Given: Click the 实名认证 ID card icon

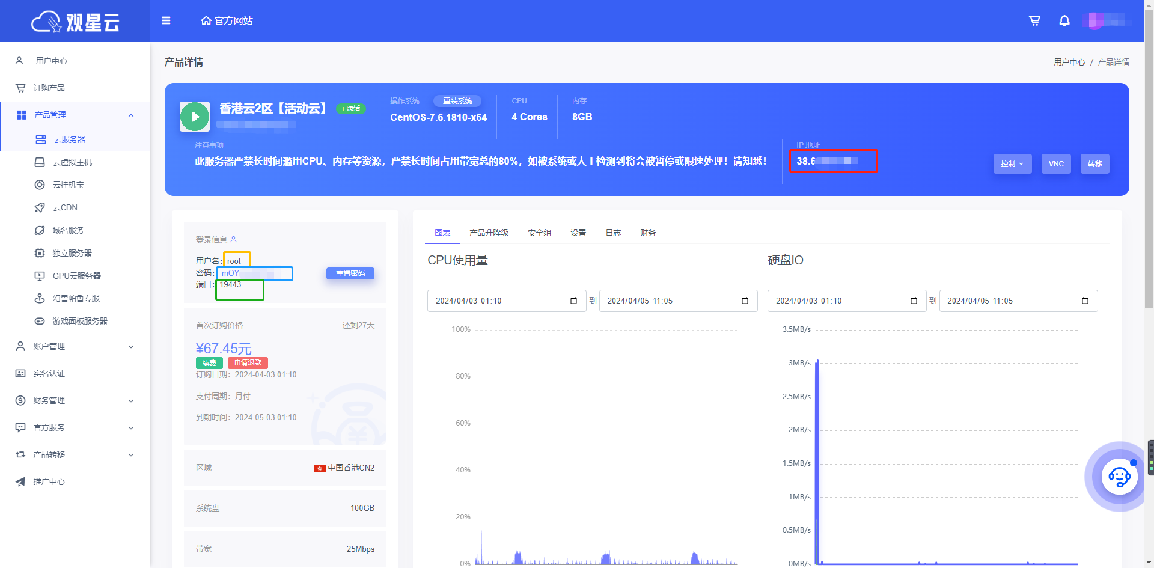Looking at the screenshot, I should 20,373.
